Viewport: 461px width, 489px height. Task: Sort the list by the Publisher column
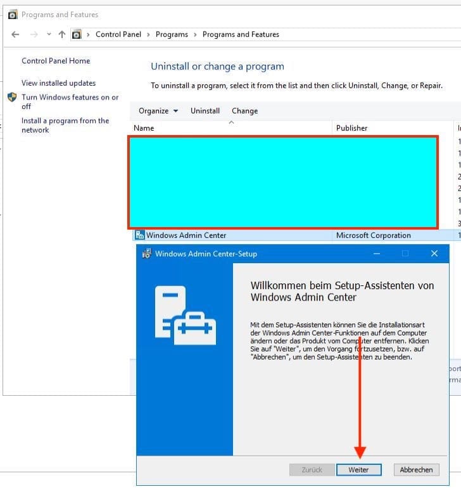tap(393, 128)
